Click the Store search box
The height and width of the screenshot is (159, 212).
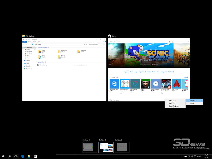point(180,42)
